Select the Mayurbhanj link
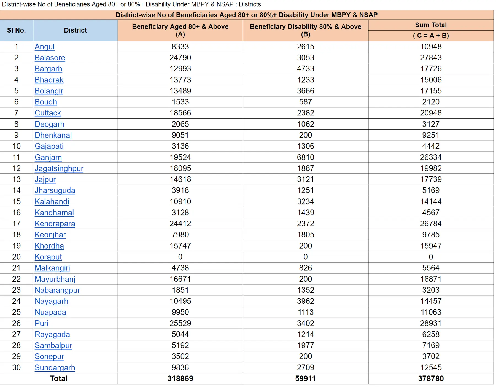The width and height of the screenshot is (496, 387). [x=55, y=279]
